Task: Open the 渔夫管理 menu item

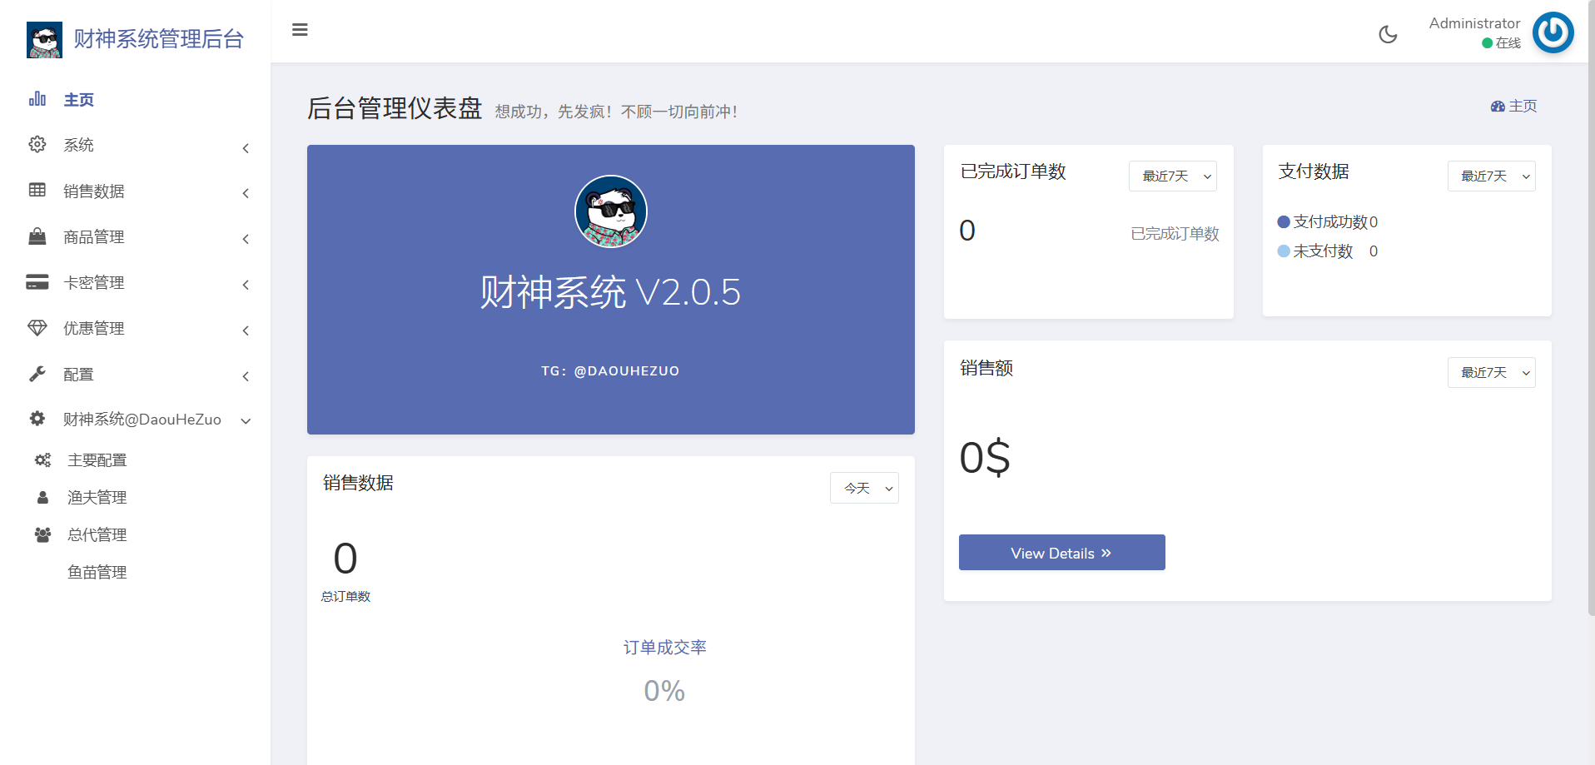Action: click(97, 498)
